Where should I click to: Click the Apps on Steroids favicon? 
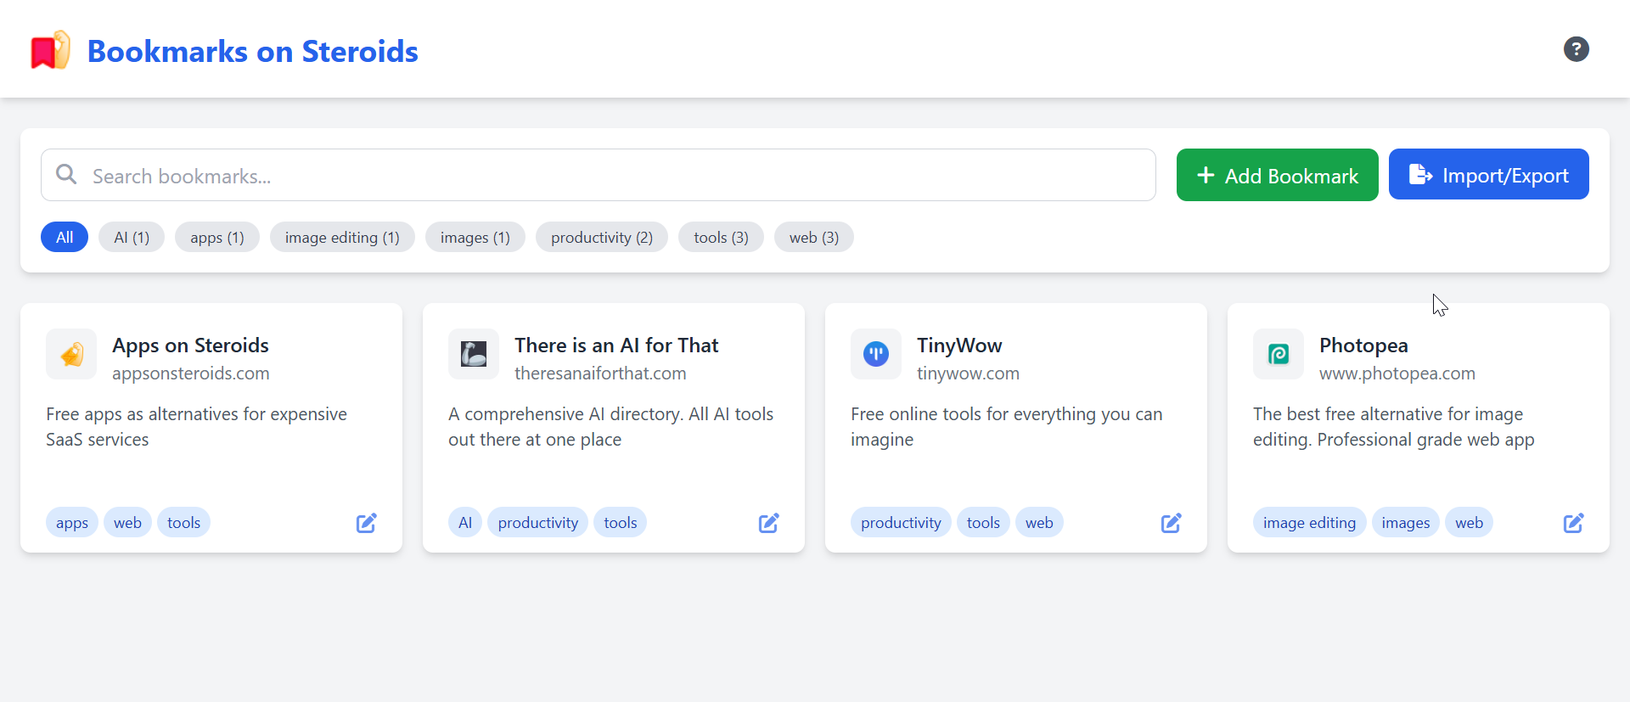[x=71, y=354]
